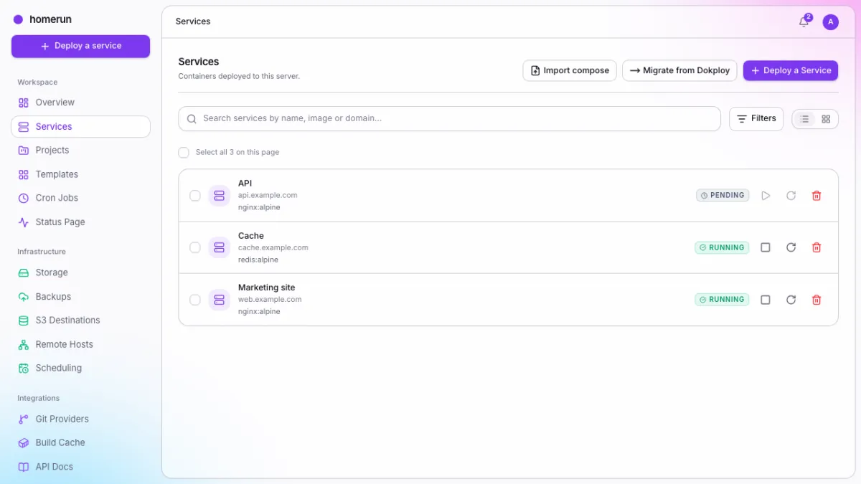
Task: Open Remote Hosts in the sidebar
Action: pos(80,344)
